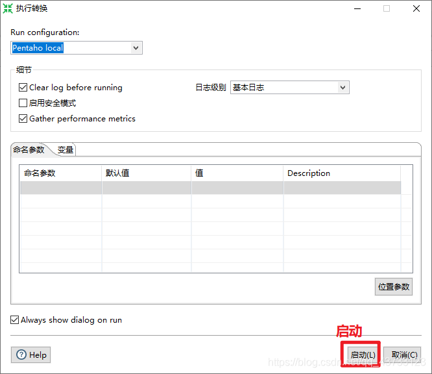Viewport: 432px width, 374px height.
Task: Click the Pentaho Spoon icon in title bar
Action: pos(8,8)
